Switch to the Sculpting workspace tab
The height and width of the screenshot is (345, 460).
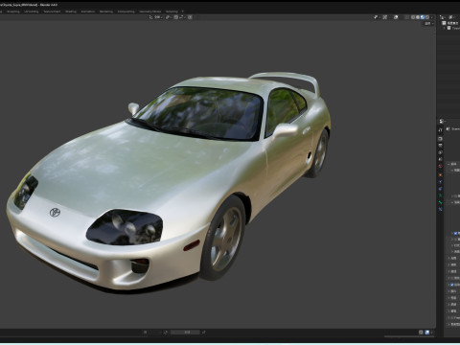coord(13,11)
